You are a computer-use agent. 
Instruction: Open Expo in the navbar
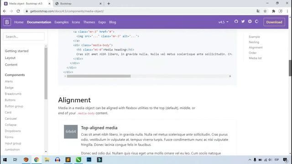(102, 22)
